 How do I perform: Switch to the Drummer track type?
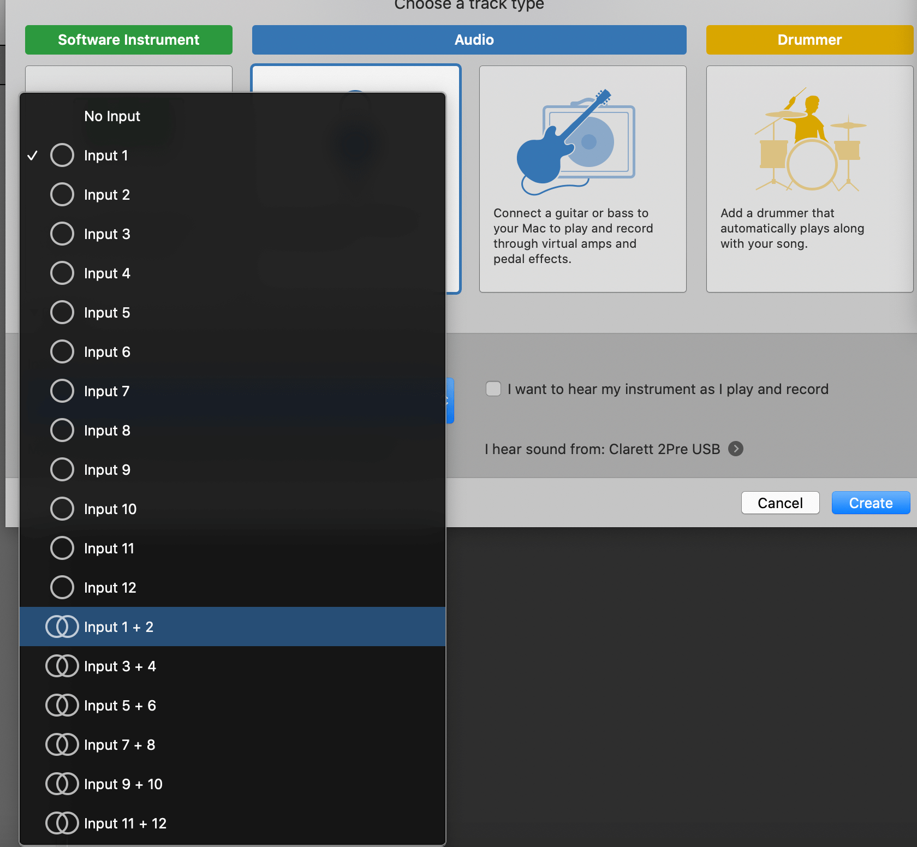[x=809, y=39]
